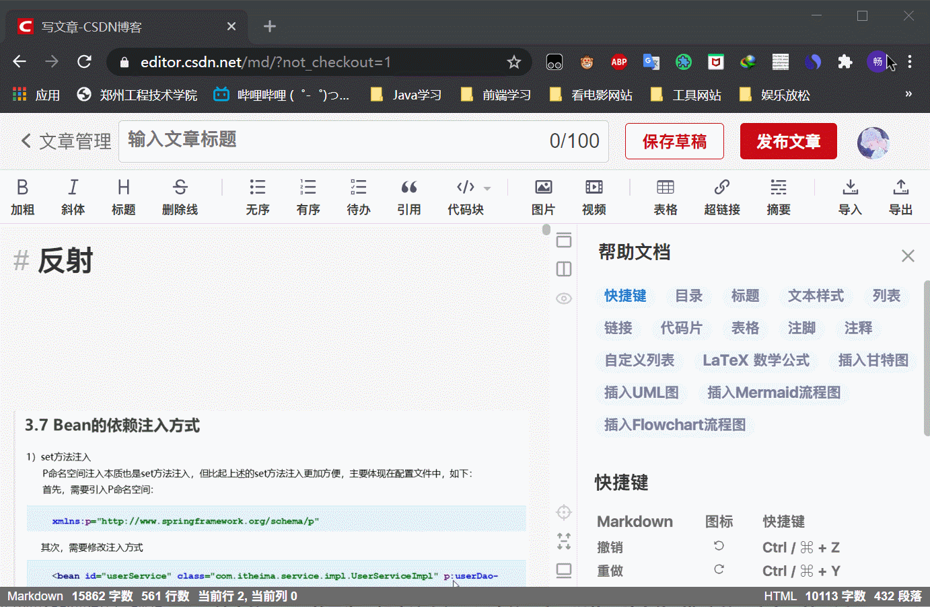Focus the 输入文章标题 title field
The image size is (930, 607).
[x=363, y=141]
